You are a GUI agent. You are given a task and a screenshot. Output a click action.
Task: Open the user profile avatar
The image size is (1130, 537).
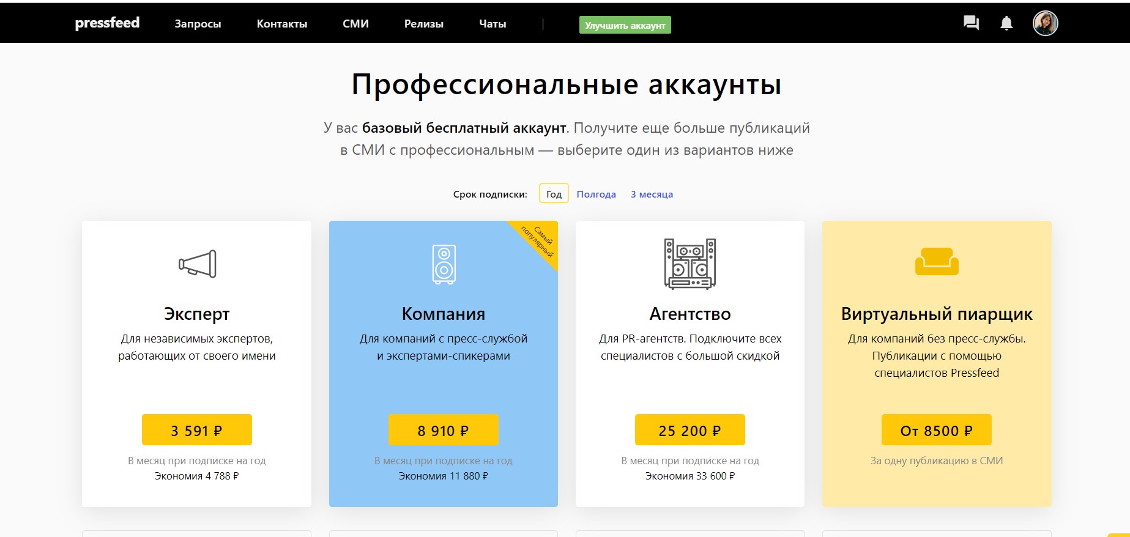coord(1045,23)
